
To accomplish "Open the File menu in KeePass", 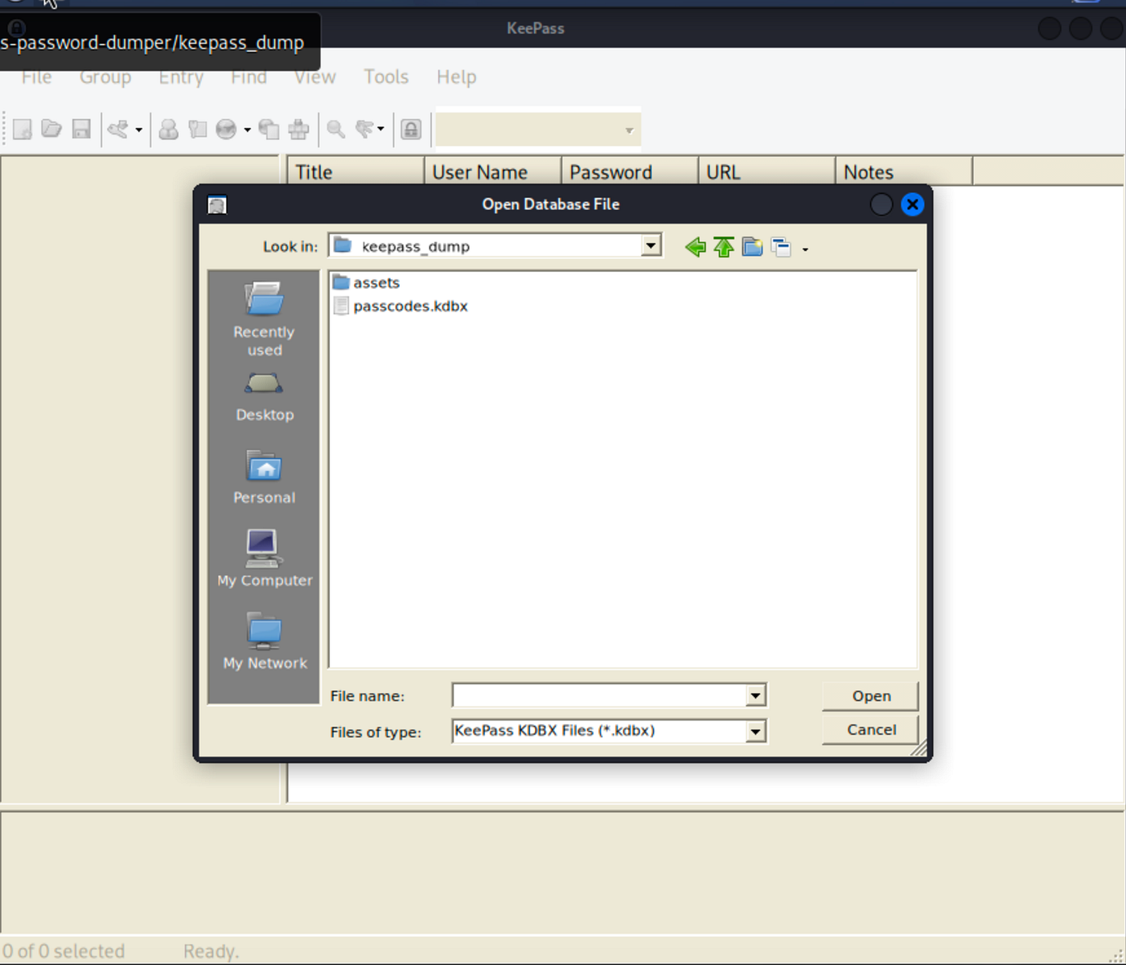I will tap(36, 76).
